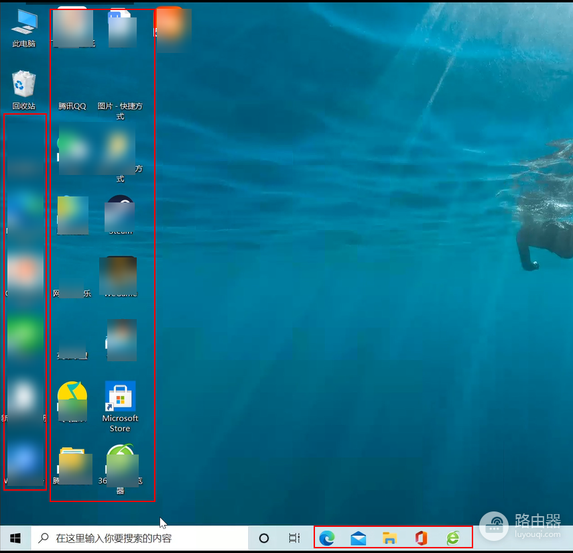Open the Mail app on taskbar
573x553 pixels.
tap(358, 538)
